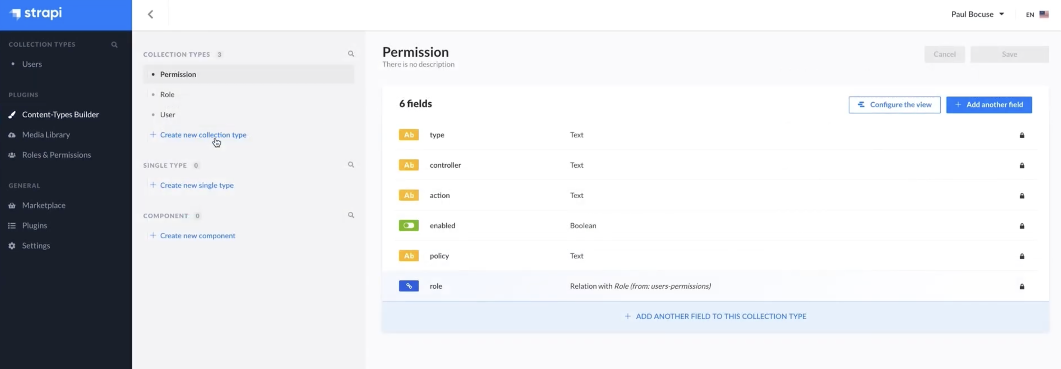Click the green enabled boolean toggle

[408, 226]
